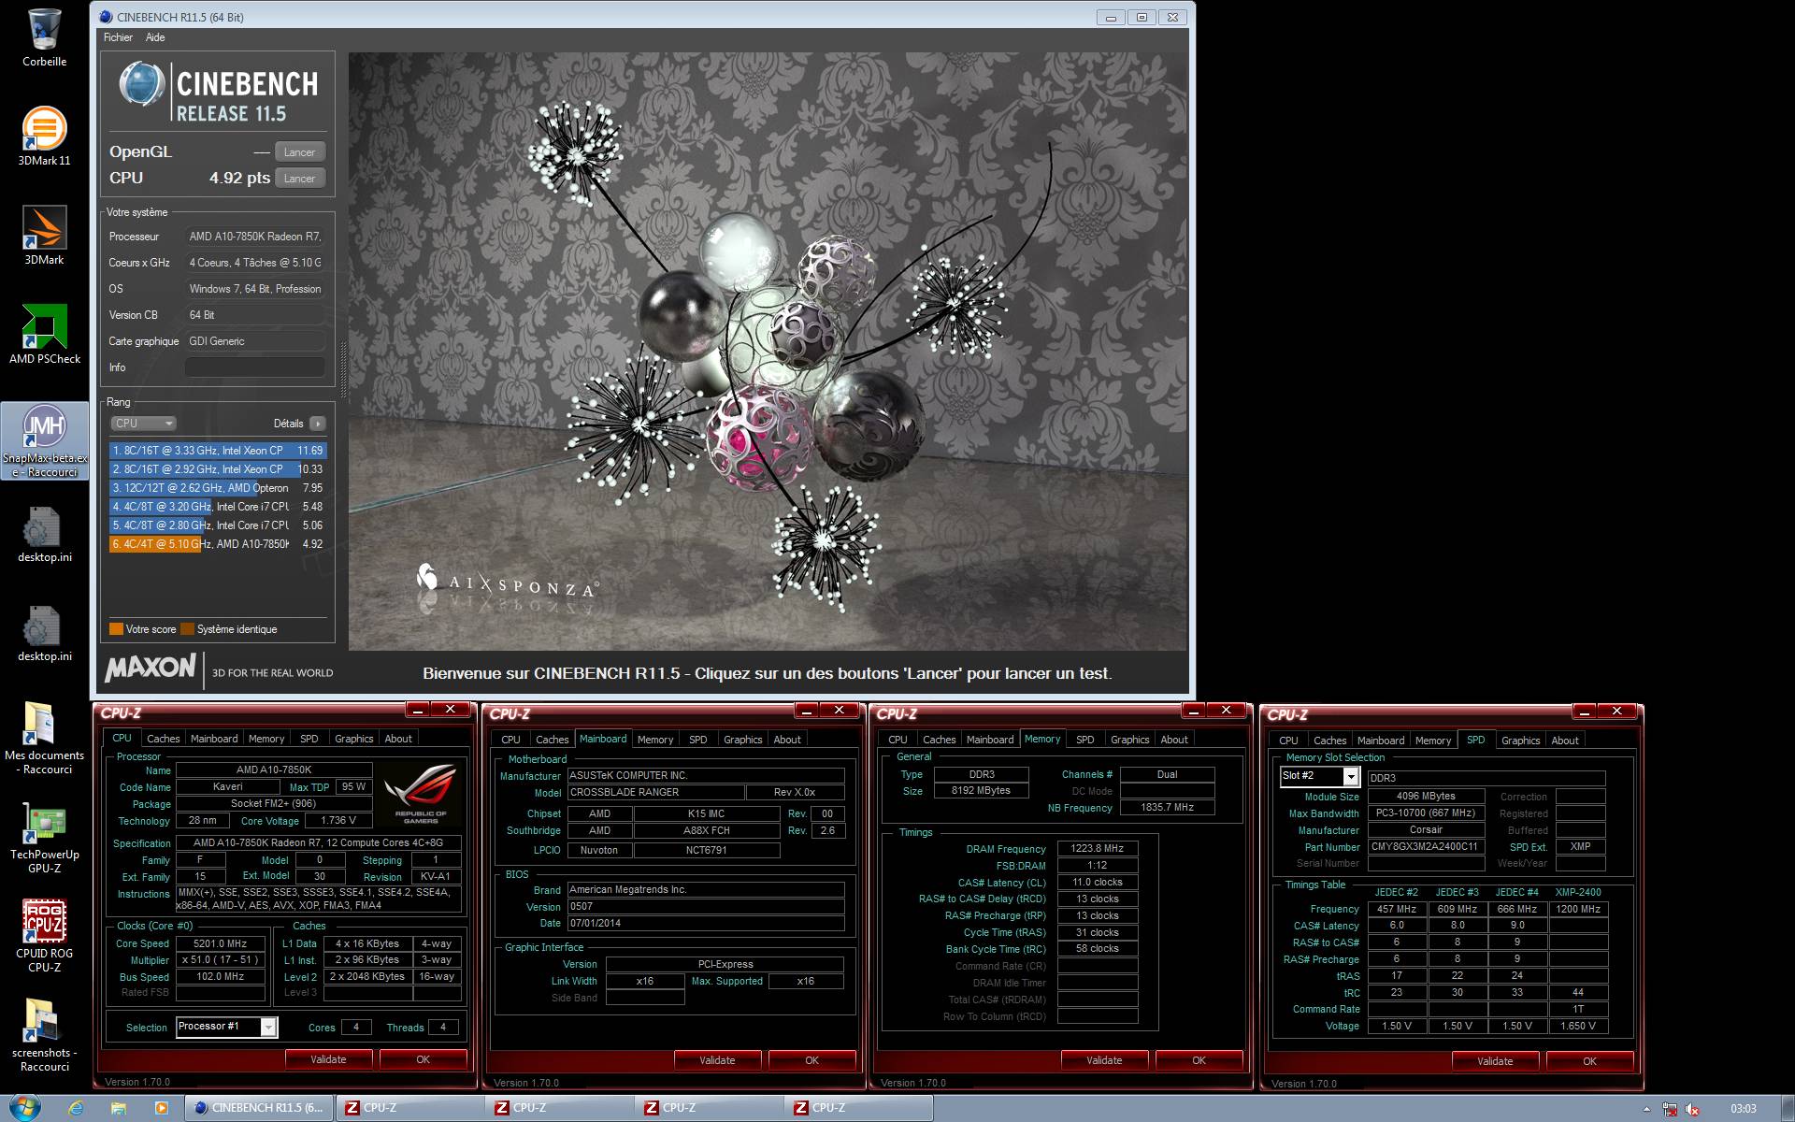Click the Windows Start orb

click(x=24, y=1107)
